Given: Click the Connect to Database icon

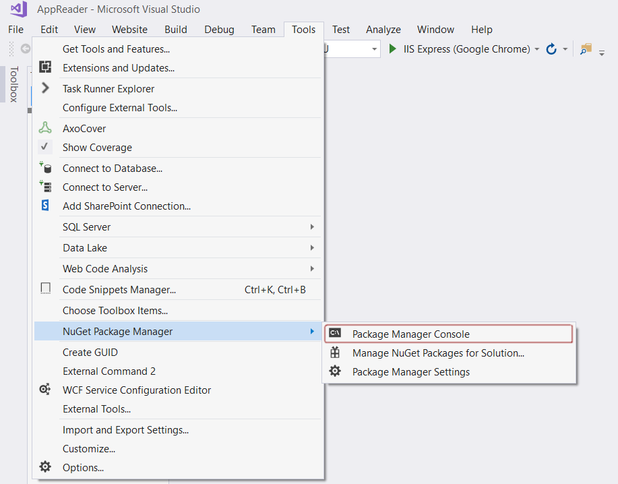Looking at the screenshot, I should tap(45, 168).
